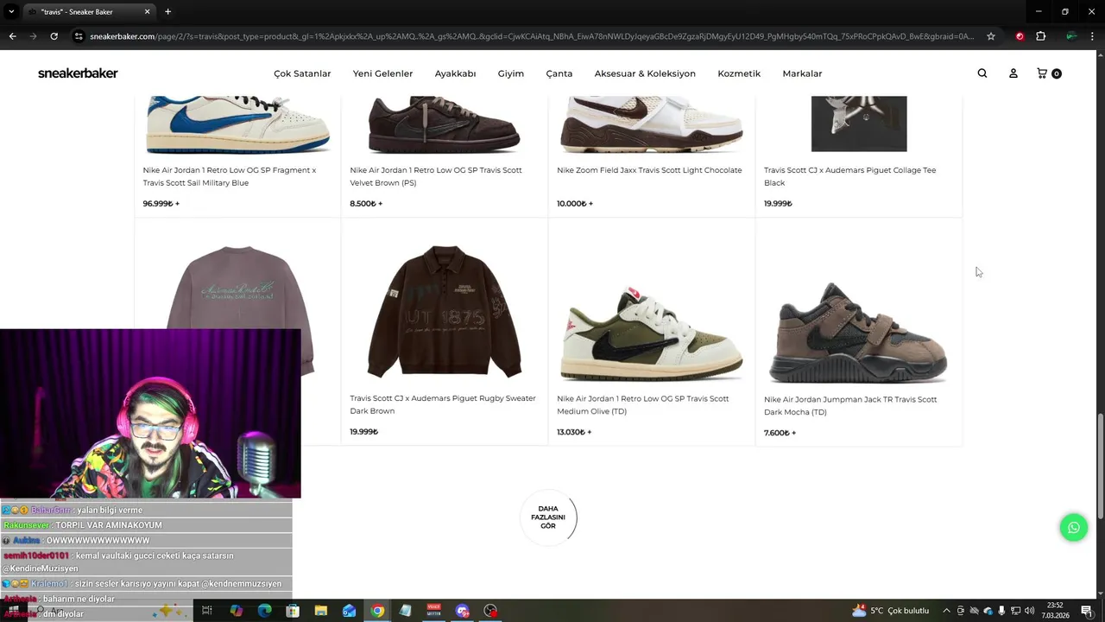The image size is (1105, 622).
Task: Expand the system tray hidden icons chevron
Action: point(946,611)
